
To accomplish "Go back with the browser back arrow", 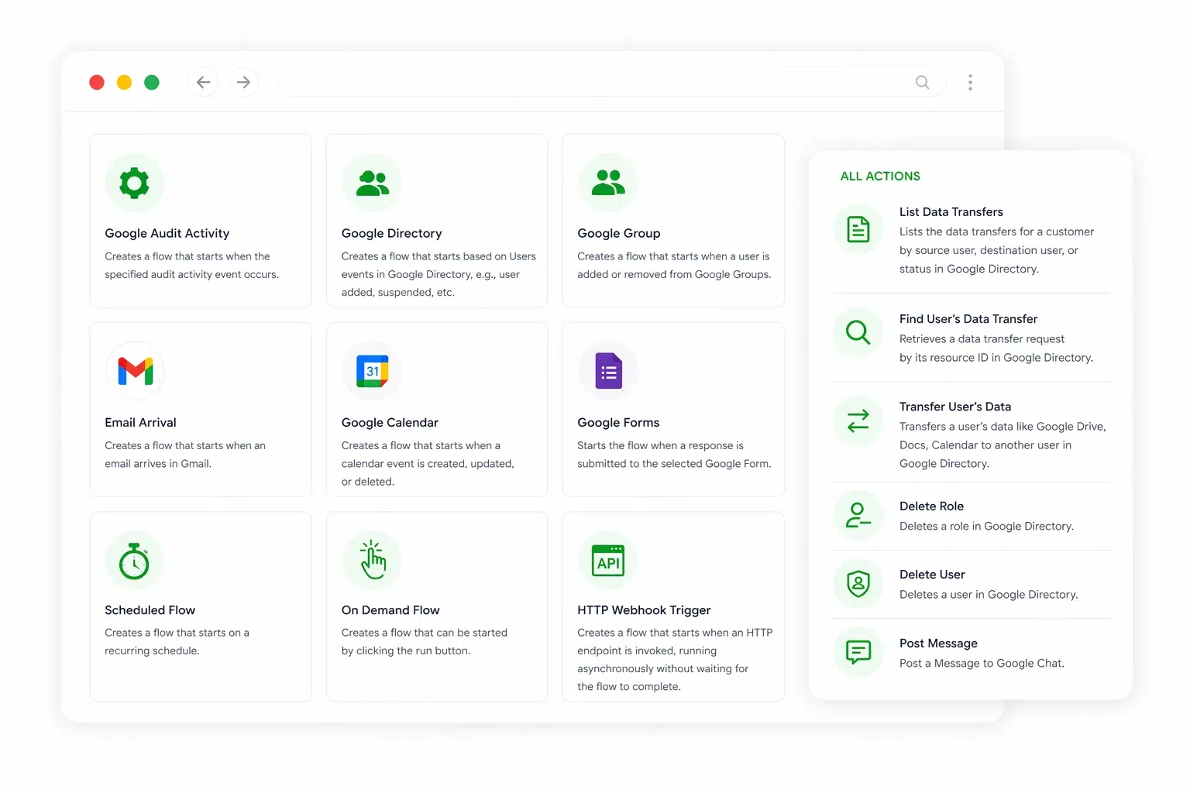I will point(203,82).
